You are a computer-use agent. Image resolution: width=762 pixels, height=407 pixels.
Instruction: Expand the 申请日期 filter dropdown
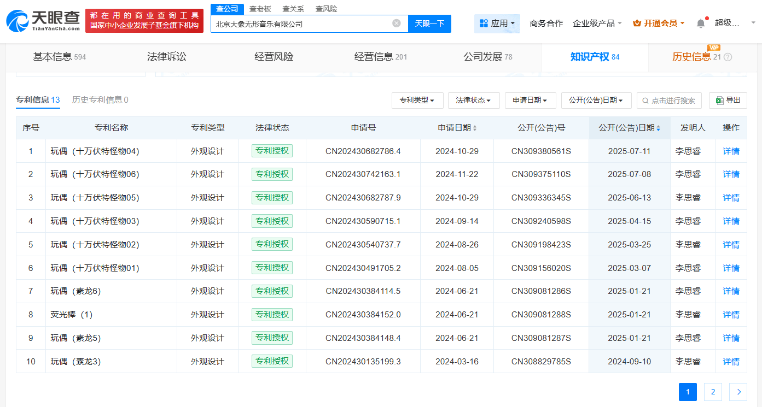(x=530, y=101)
